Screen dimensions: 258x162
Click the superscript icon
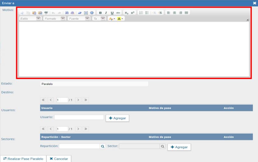coord(133,13)
